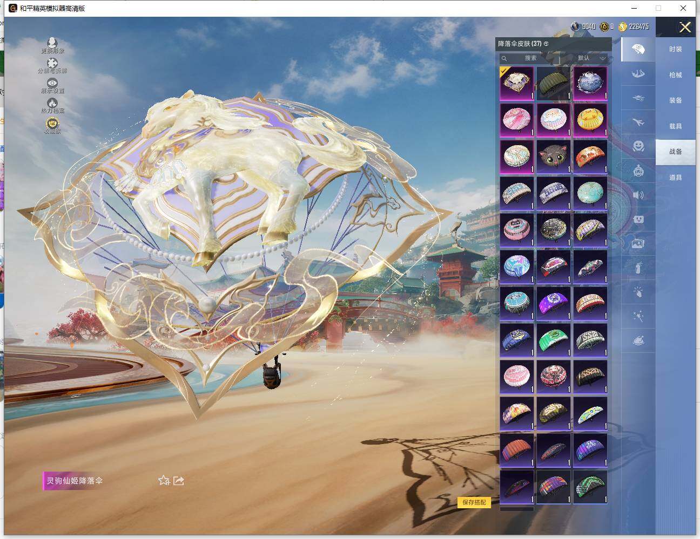The image size is (700, 539).
Task: Click the help icon beside 降落伞皮肤 (37)
Action: [546, 44]
